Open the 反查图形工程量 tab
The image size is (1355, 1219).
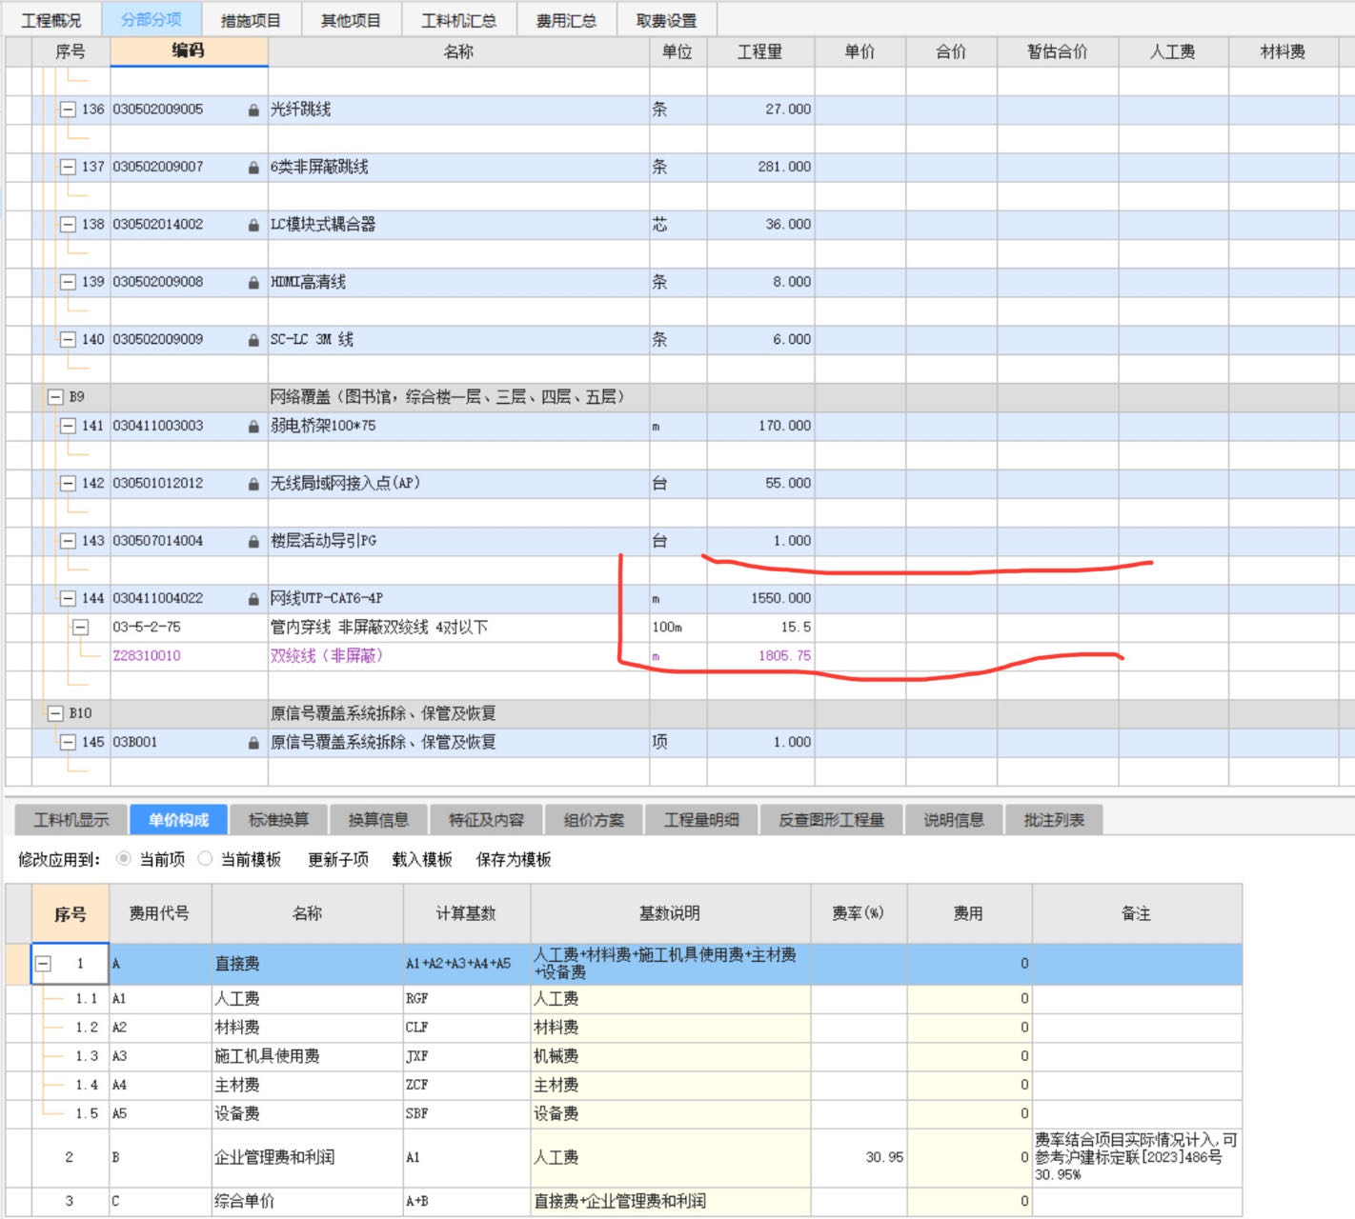[832, 820]
